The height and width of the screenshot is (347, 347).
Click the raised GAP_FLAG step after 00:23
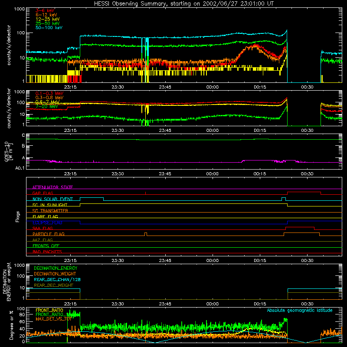point(304,192)
